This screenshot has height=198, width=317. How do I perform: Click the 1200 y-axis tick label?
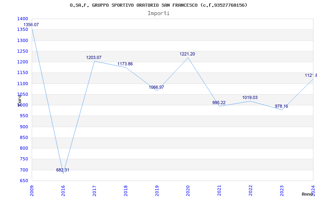[x=23, y=62]
